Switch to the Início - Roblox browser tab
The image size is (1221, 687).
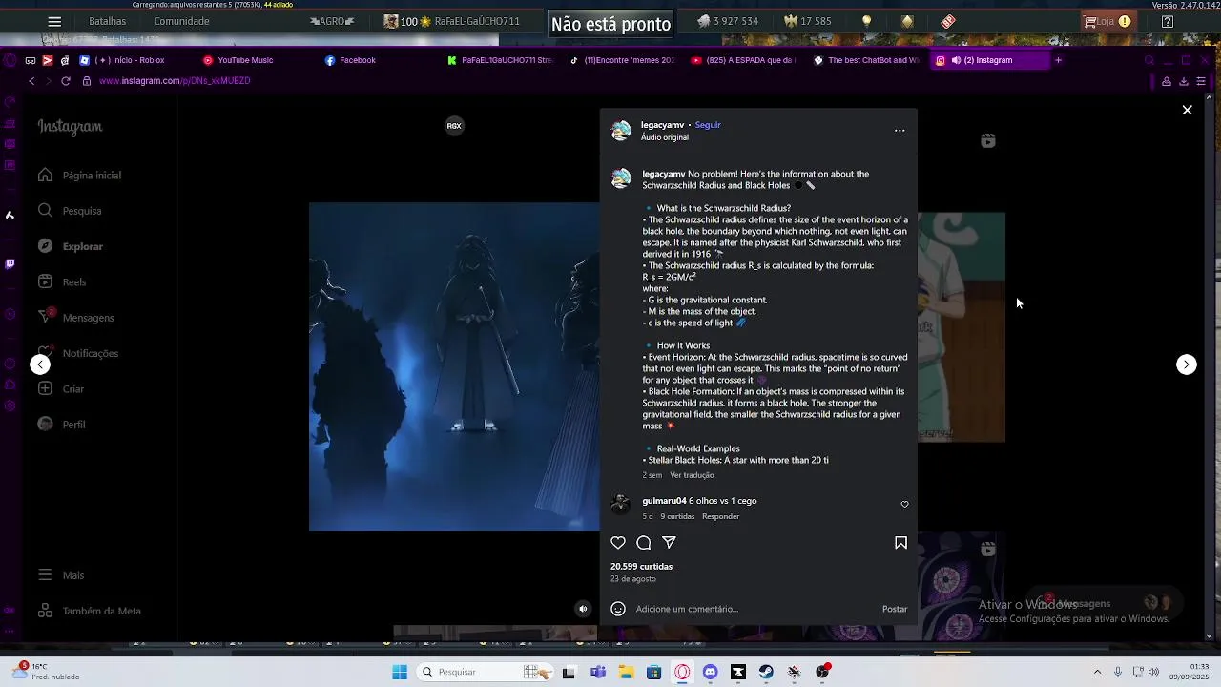[x=122, y=60]
